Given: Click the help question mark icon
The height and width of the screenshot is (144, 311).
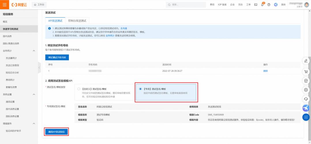Looking at the screenshot, I should click(269, 5).
